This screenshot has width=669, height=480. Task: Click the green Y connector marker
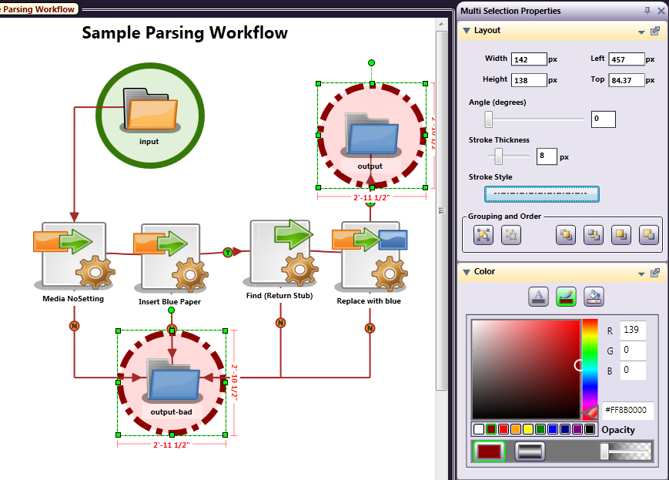228,253
